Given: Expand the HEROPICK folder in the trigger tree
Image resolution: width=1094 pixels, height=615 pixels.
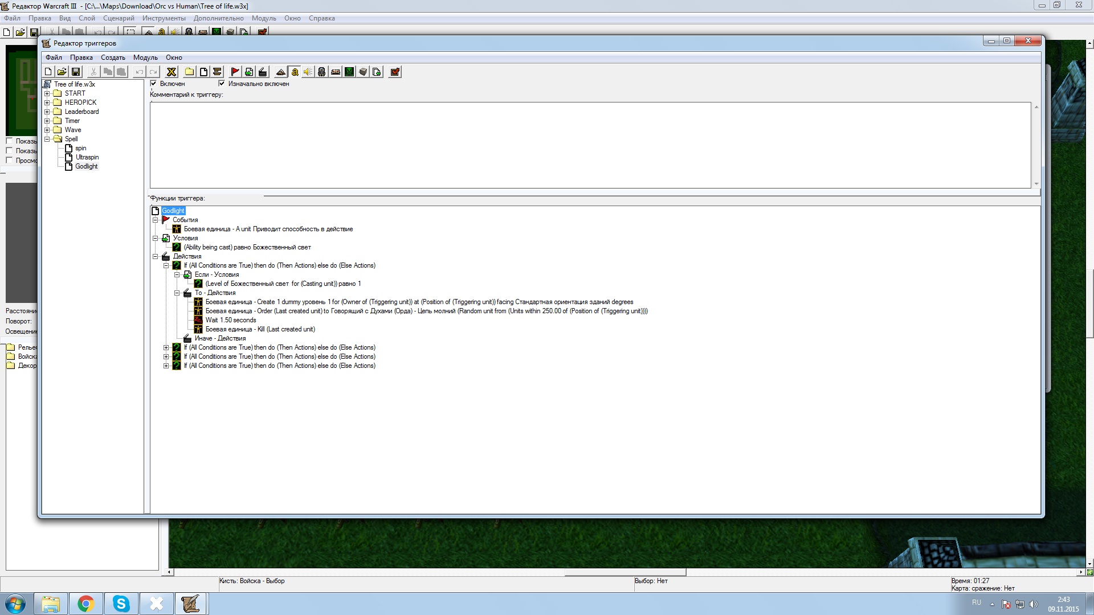Looking at the screenshot, I should click(x=47, y=102).
